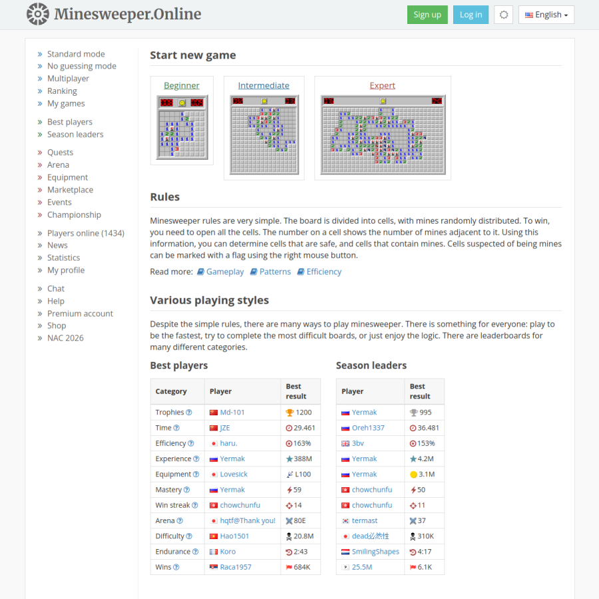This screenshot has height=599, width=599.
Task: Click the star icon beside 388M
Action: (290, 459)
